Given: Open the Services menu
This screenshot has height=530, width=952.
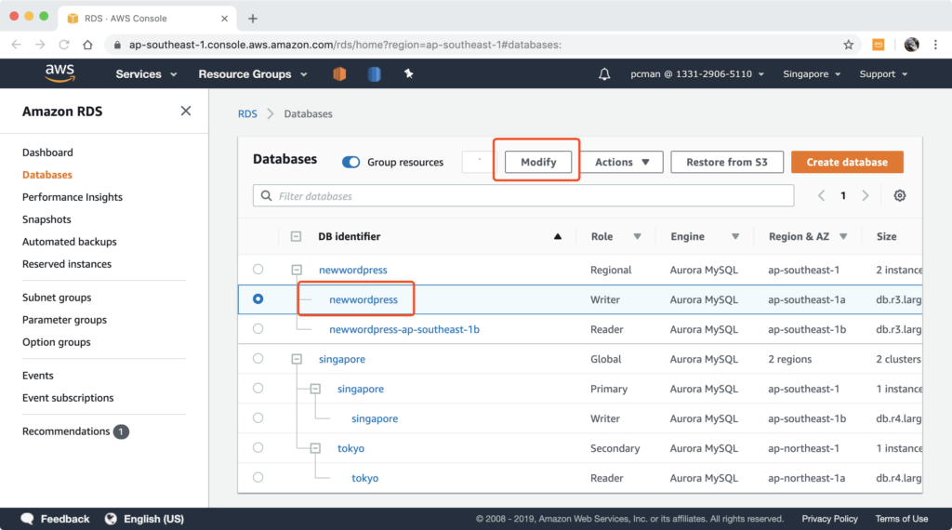Looking at the screenshot, I should click(x=146, y=74).
